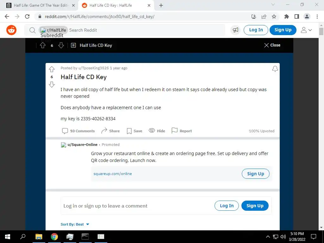Open the Chrome profile avatar

click(307, 16)
